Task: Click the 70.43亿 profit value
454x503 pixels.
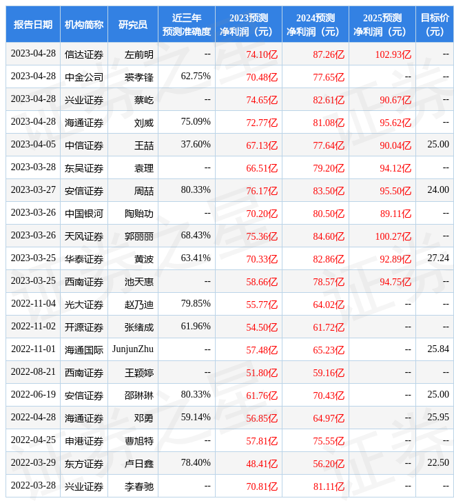Action: tap(329, 396)
